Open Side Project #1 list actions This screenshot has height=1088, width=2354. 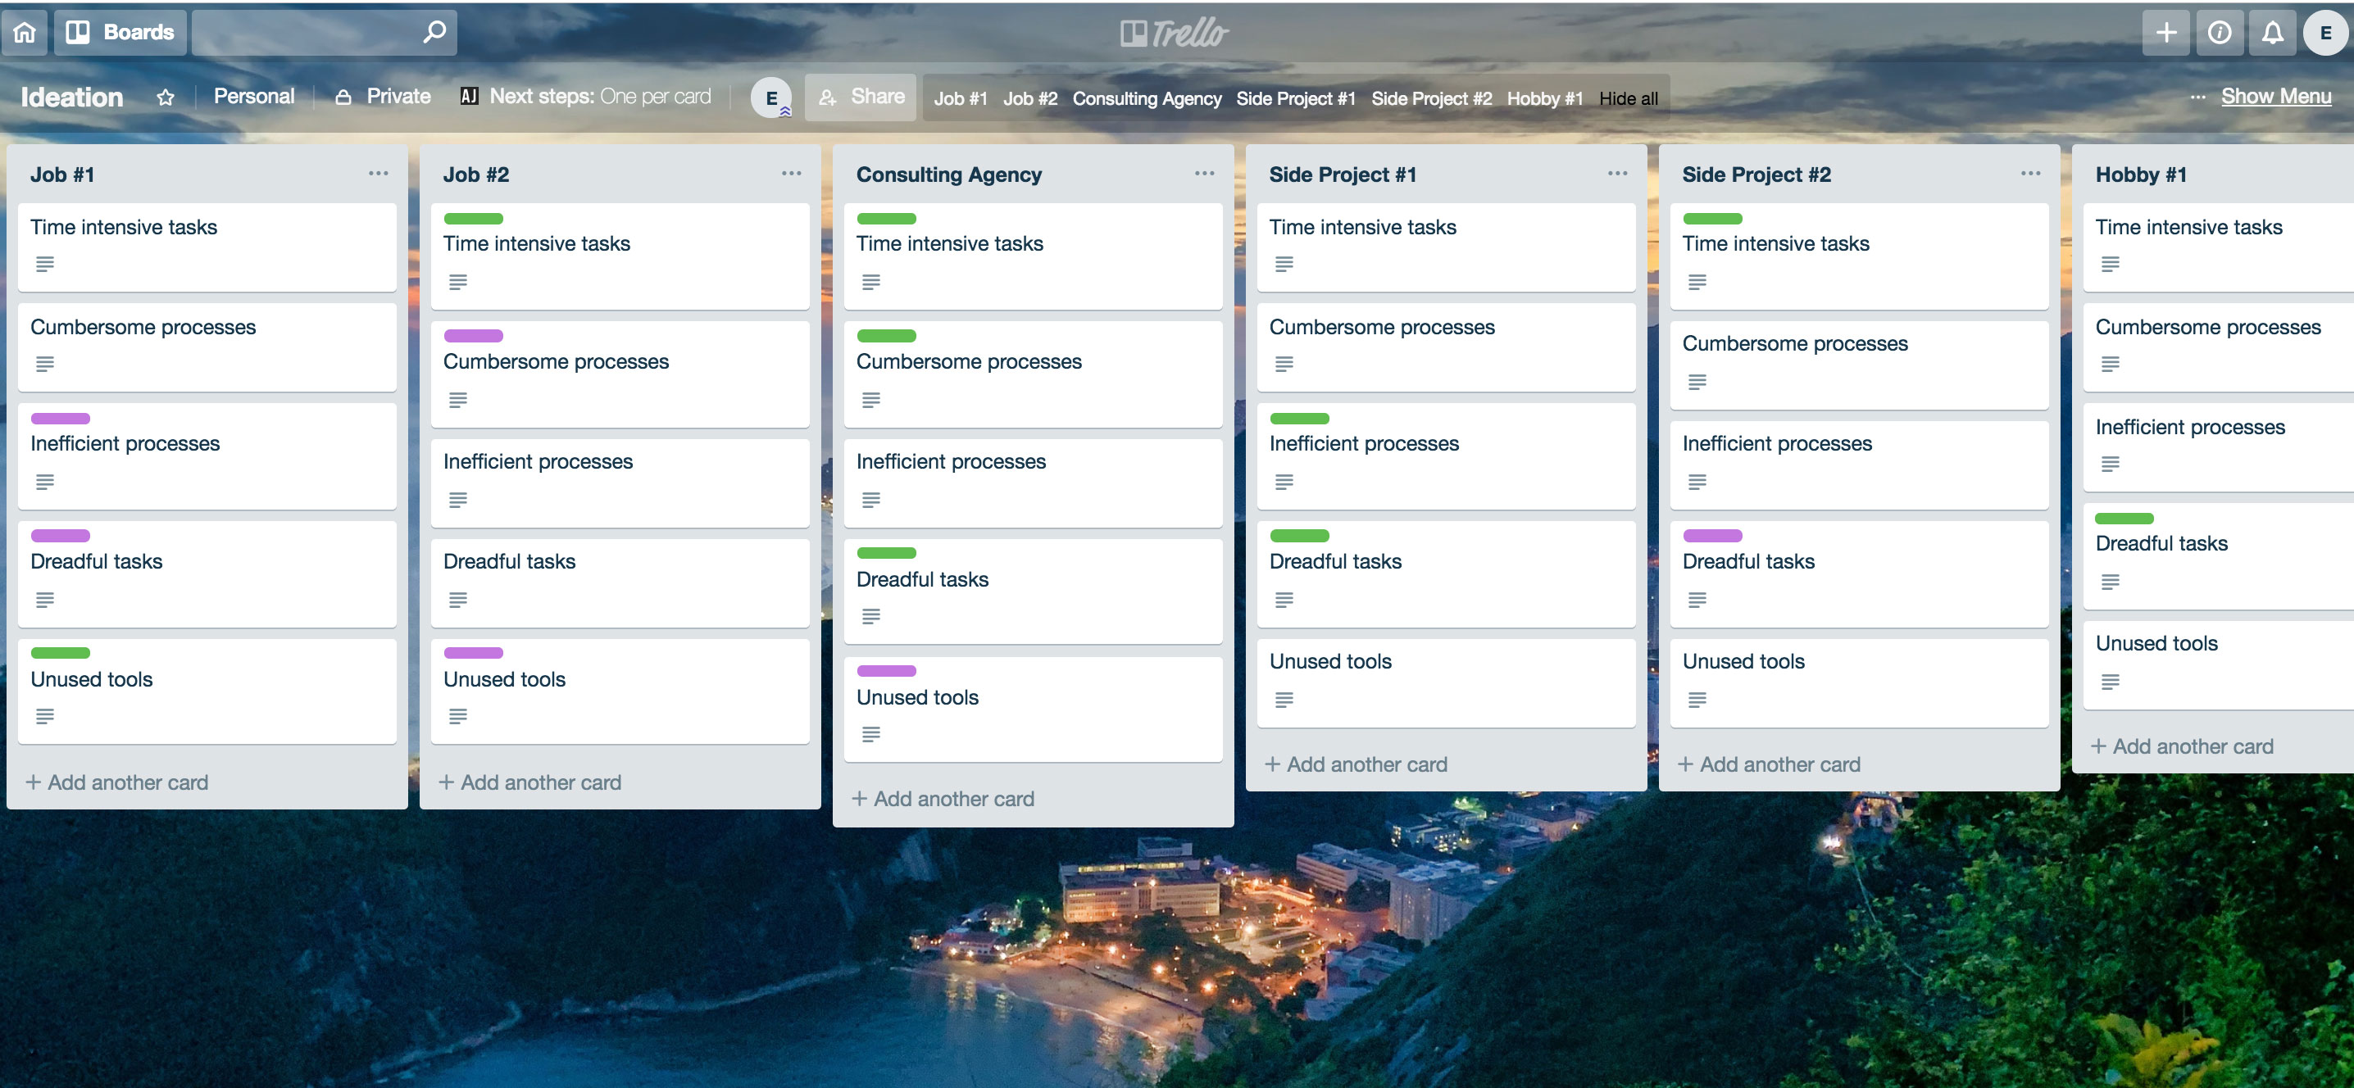pos(1617,174)
